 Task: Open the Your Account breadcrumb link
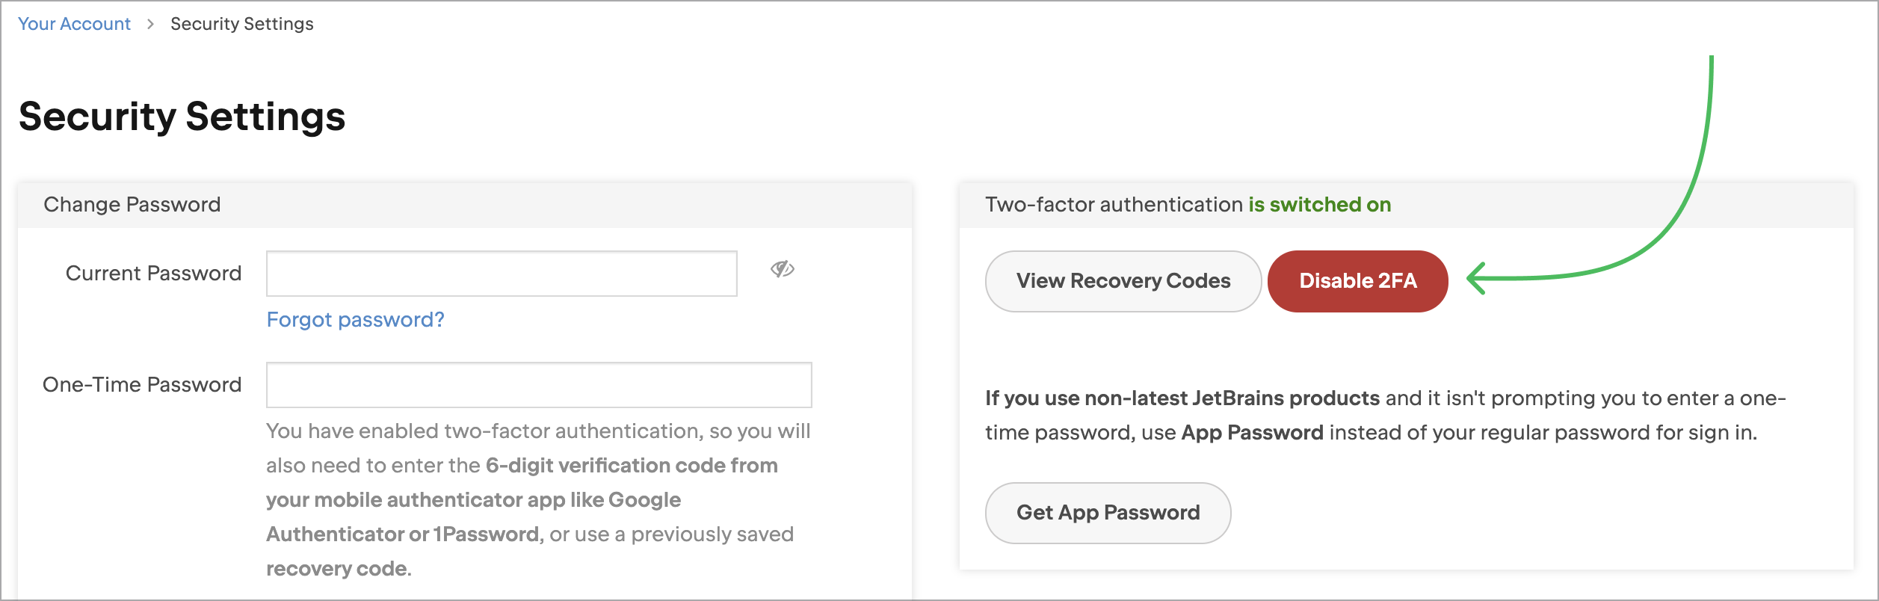pyautogui.click(x=74, y=24)
